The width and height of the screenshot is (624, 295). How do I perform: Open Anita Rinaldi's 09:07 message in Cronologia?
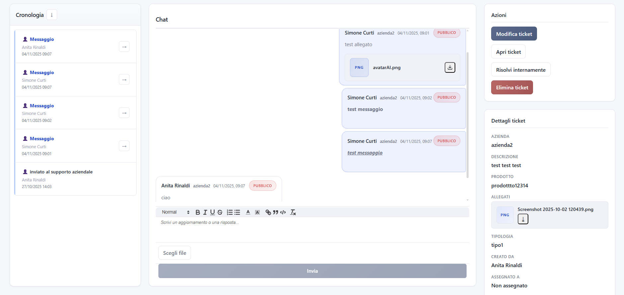point(124,47)
